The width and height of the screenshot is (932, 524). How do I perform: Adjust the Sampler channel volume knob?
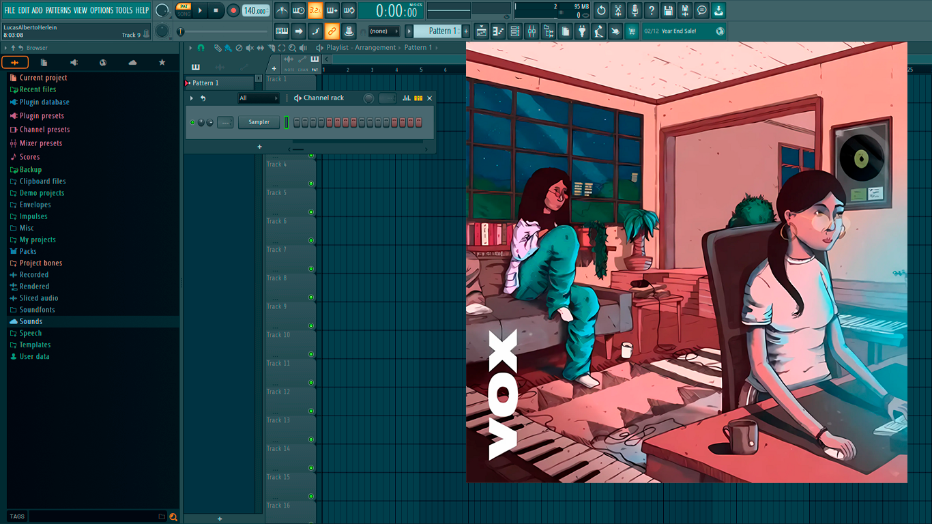[209, 122]
